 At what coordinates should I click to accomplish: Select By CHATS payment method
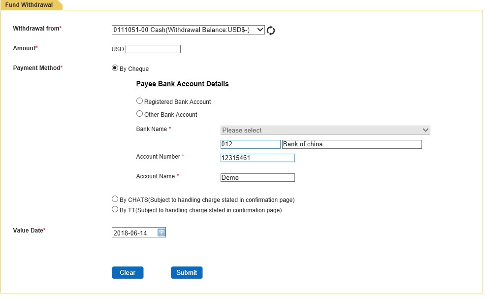115,199
